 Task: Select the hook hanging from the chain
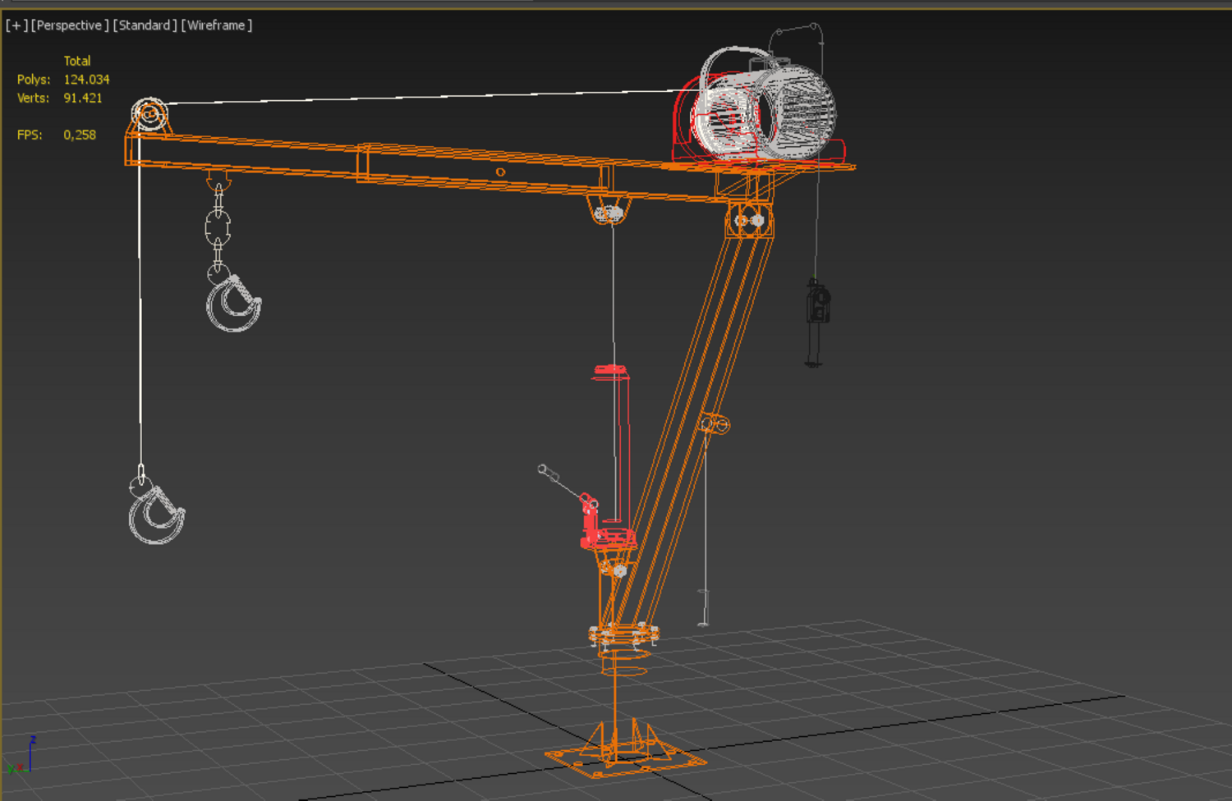click(x=233, y=303)
